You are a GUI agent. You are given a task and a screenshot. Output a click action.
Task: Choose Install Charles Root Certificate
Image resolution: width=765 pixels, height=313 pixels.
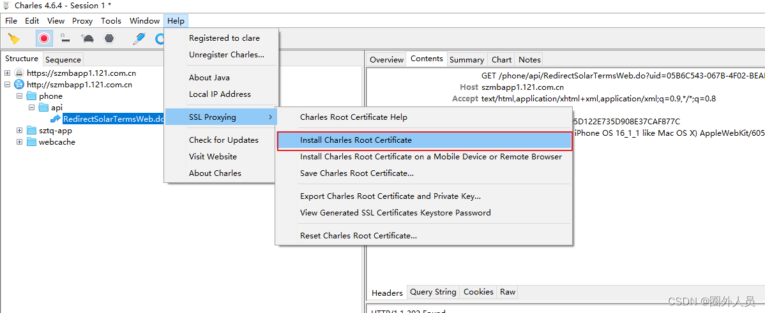424,140
